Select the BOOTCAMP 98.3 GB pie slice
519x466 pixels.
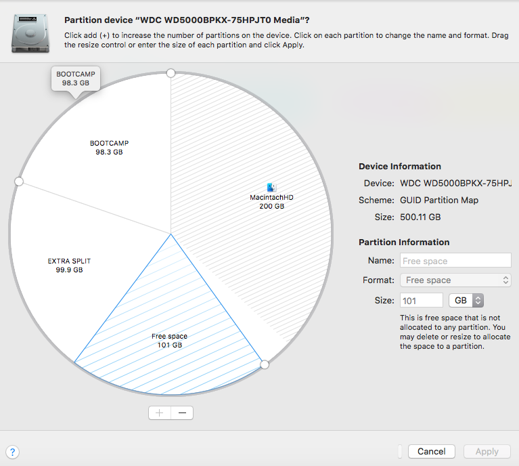[109, 148]
